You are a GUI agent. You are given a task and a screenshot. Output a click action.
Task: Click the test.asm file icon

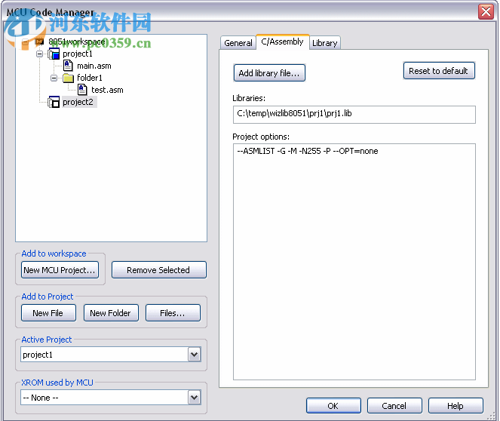coord(82,90)
